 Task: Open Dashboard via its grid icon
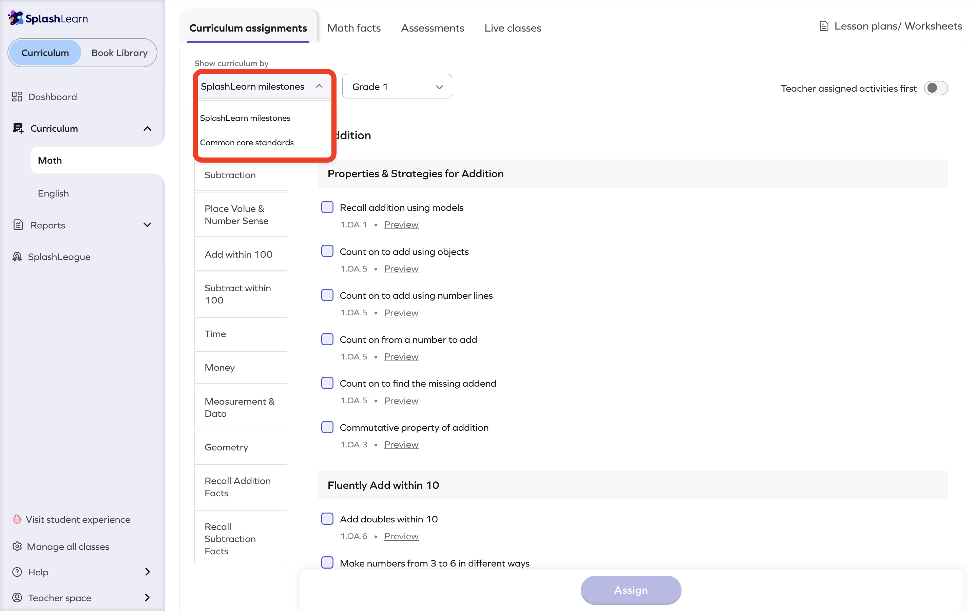[x=17, y=97]
